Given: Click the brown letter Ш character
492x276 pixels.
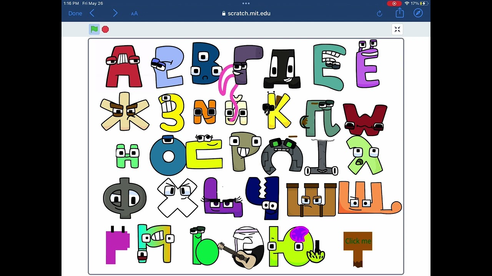Looking at the screenshot, I should [x=311, y=200].
